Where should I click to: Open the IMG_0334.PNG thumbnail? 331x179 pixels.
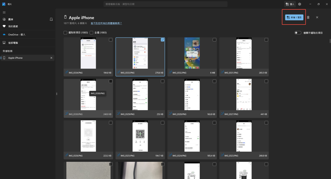[88, 53]
